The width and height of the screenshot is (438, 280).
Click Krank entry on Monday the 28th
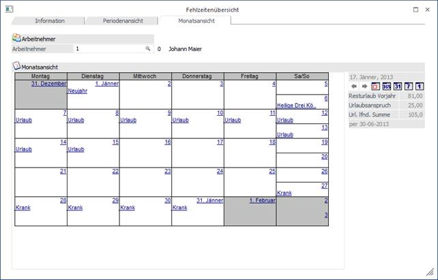(23, 208)
